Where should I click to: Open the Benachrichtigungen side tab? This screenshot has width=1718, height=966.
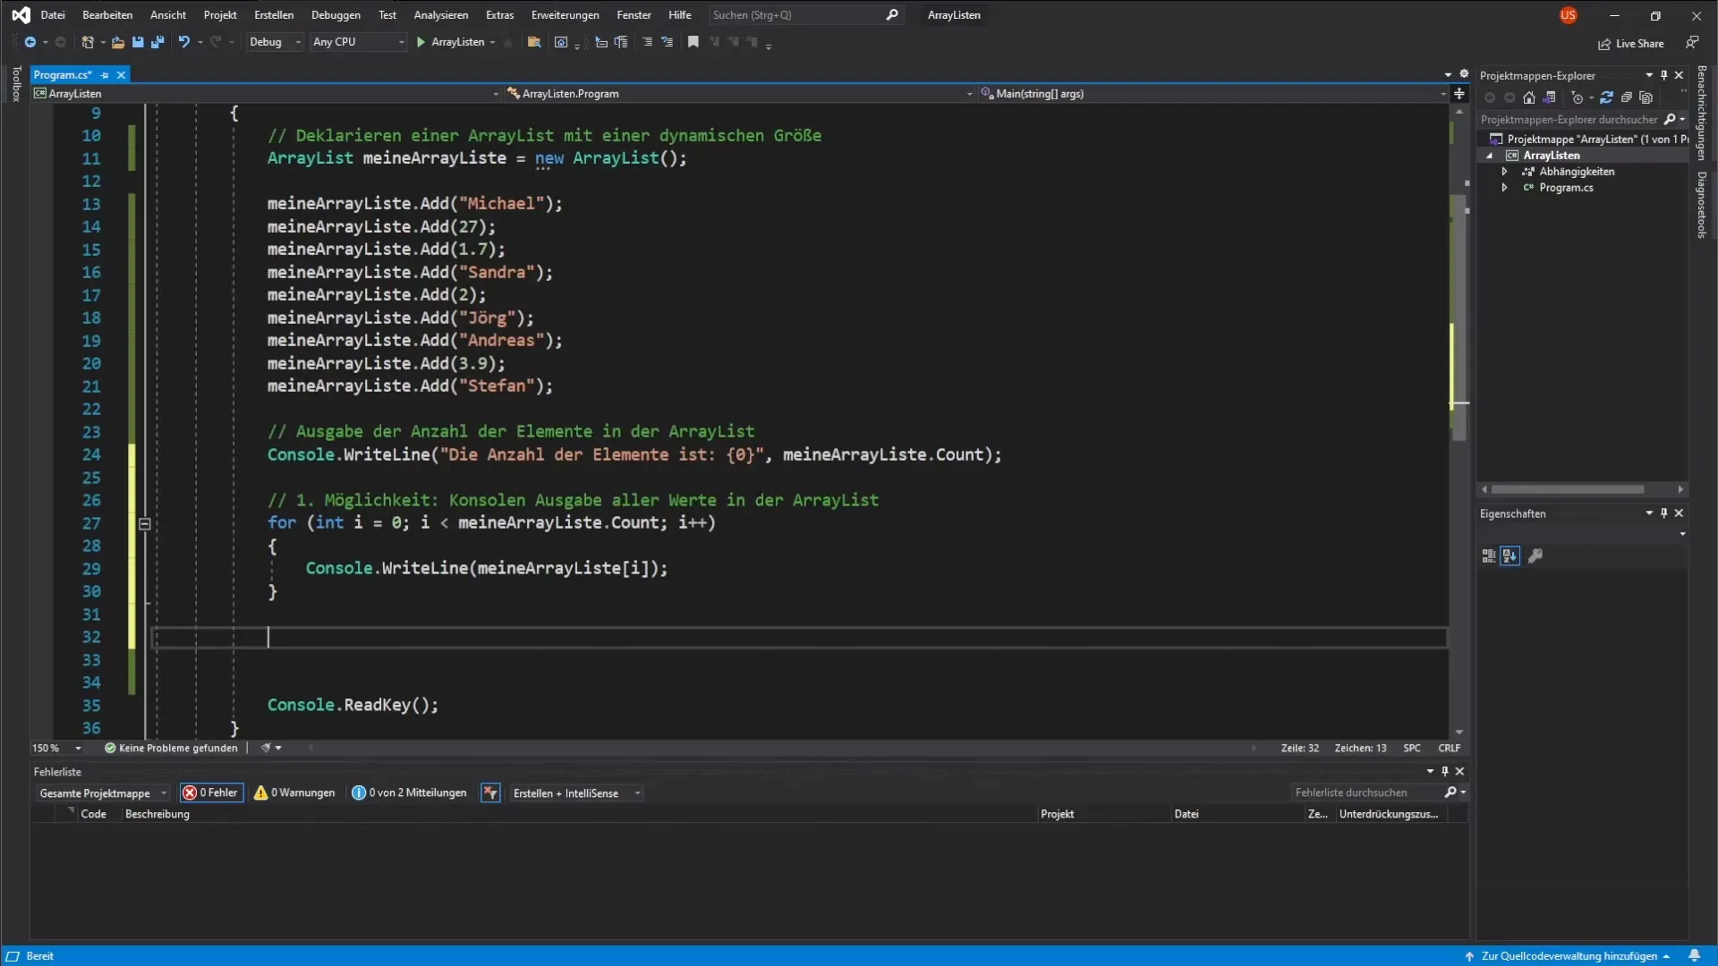pyautogui.click(x=1701, y=112)
